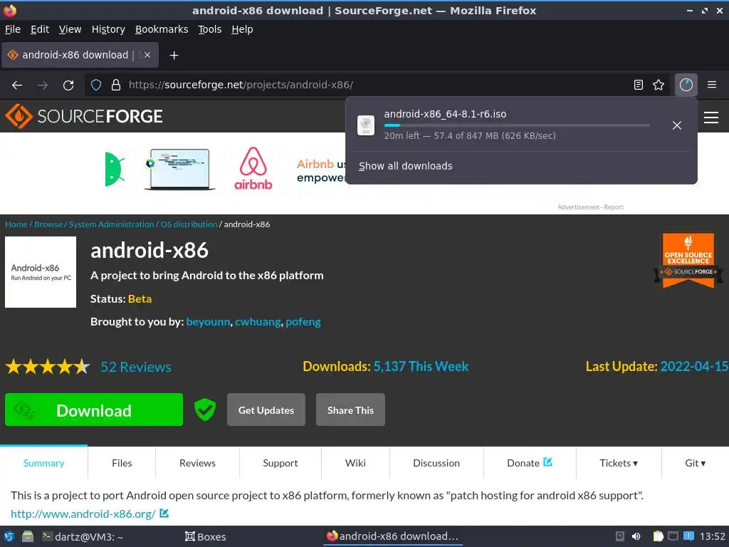Open the Discussion tab

tap(436, 463)
